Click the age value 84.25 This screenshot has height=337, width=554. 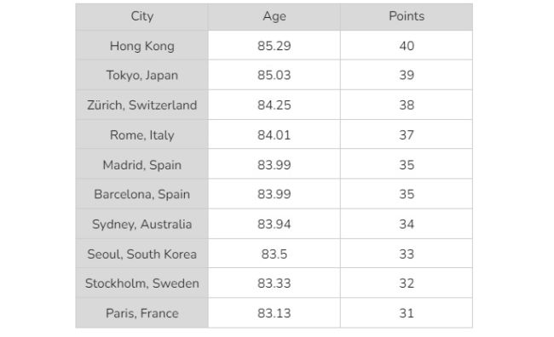pos(274,105)
